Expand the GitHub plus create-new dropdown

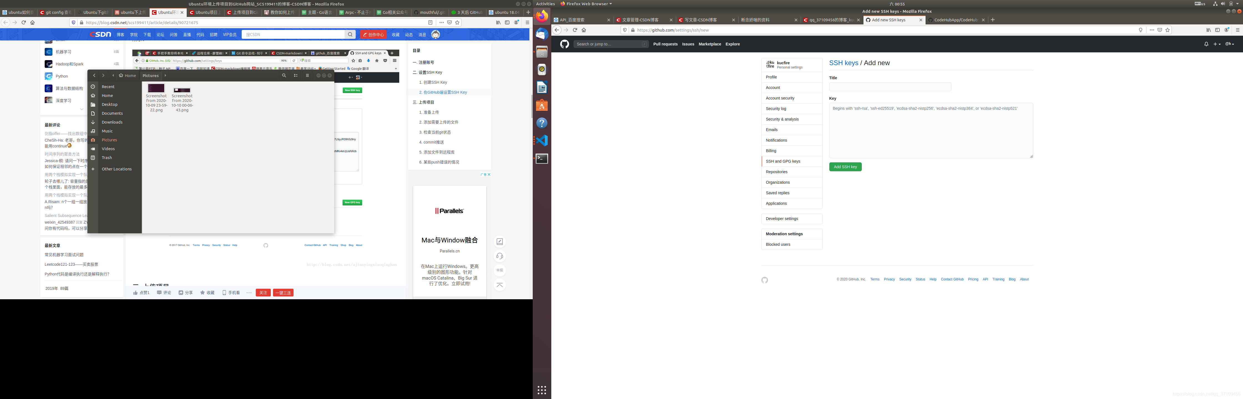pos(1217,44)
